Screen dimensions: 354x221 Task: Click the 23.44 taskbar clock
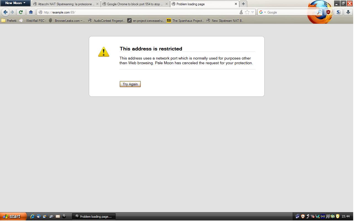pos(346,216)
